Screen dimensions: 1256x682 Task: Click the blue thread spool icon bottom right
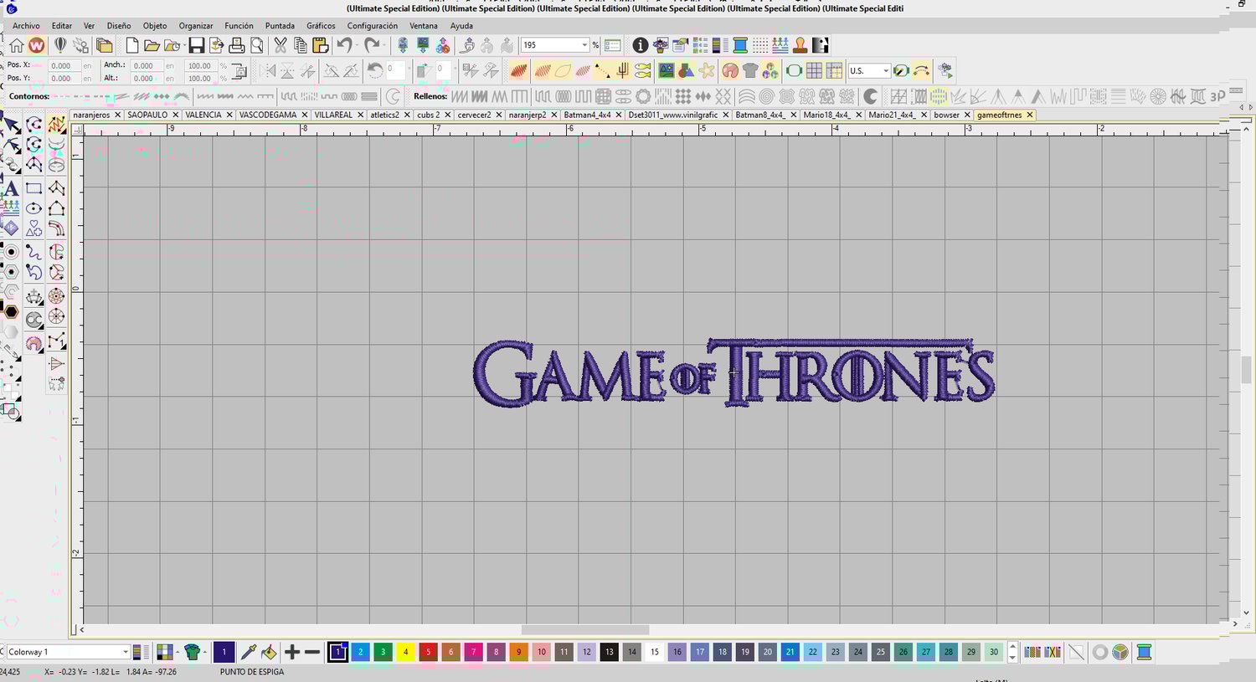1144,652
